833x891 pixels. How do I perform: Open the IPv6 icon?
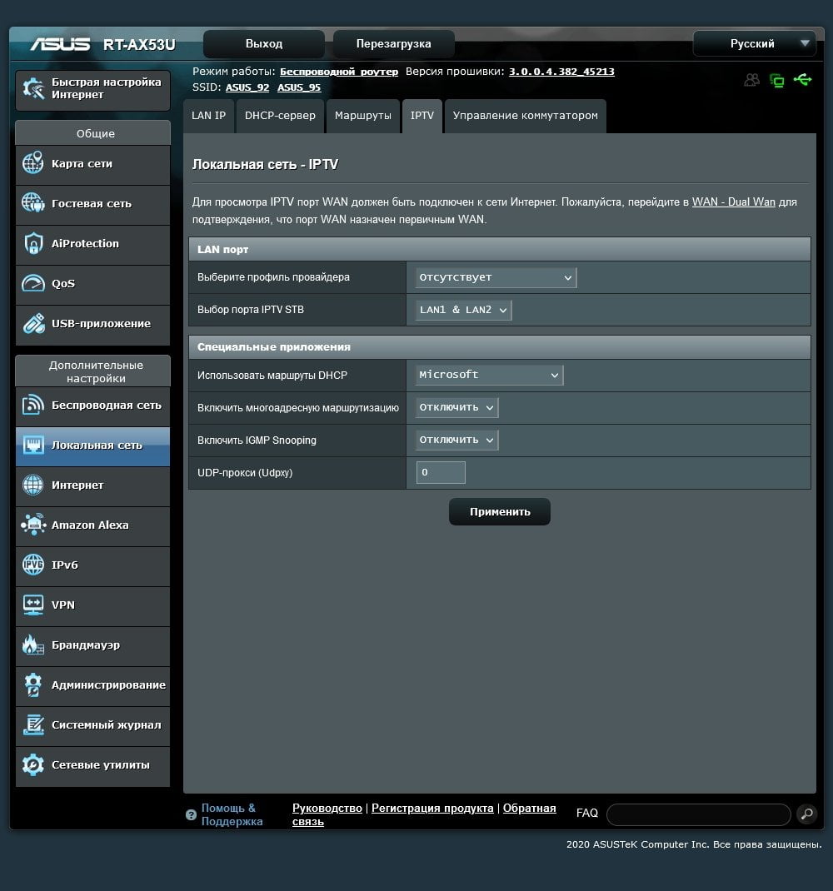33,565
